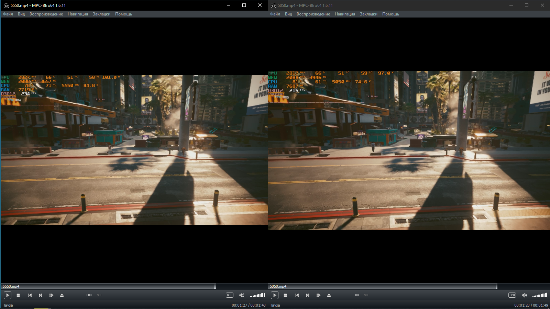
Task: Adjust volume slider in 5050.mp4 window
Action: pyautogui.click(x=540, y=295)
